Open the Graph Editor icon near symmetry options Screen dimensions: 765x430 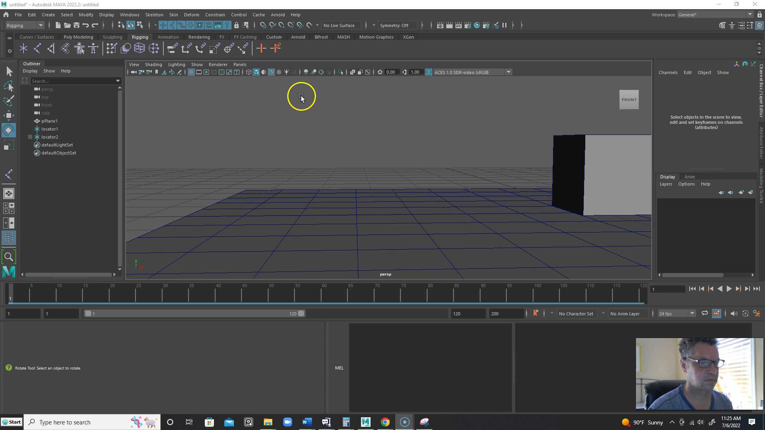tap(440, 25)
